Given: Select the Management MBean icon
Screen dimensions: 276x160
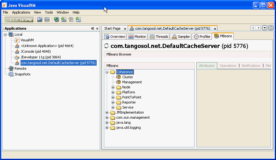Looking at the screenshot, I should click(x=119, y=82).
